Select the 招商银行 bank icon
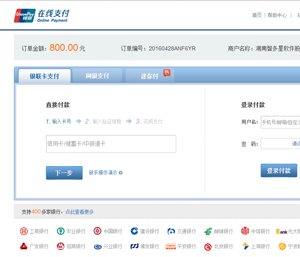 61,246
